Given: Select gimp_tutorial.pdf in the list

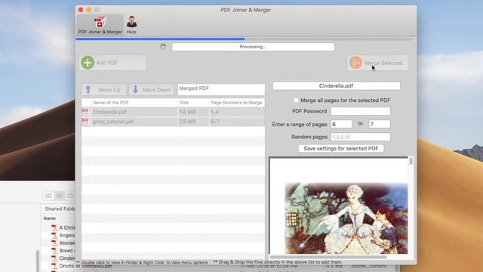Looking at the screenshot, I should [113, 122].
